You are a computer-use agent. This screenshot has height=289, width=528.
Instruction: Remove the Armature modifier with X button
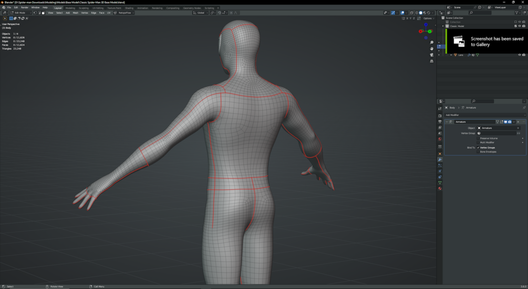tap(518, 122)
